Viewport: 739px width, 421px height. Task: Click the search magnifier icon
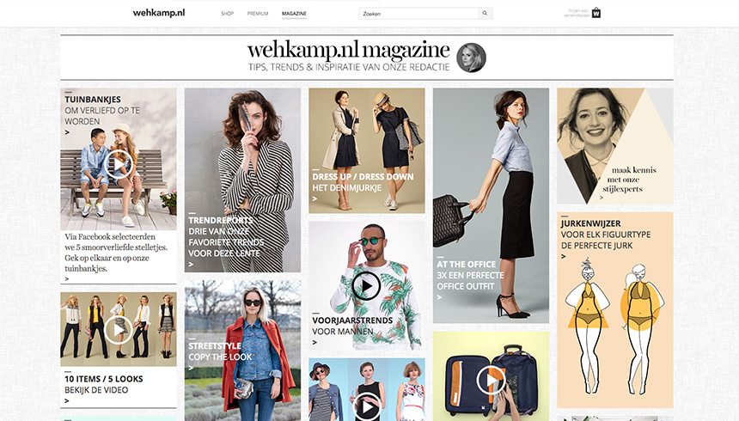(x=485, y=13)
